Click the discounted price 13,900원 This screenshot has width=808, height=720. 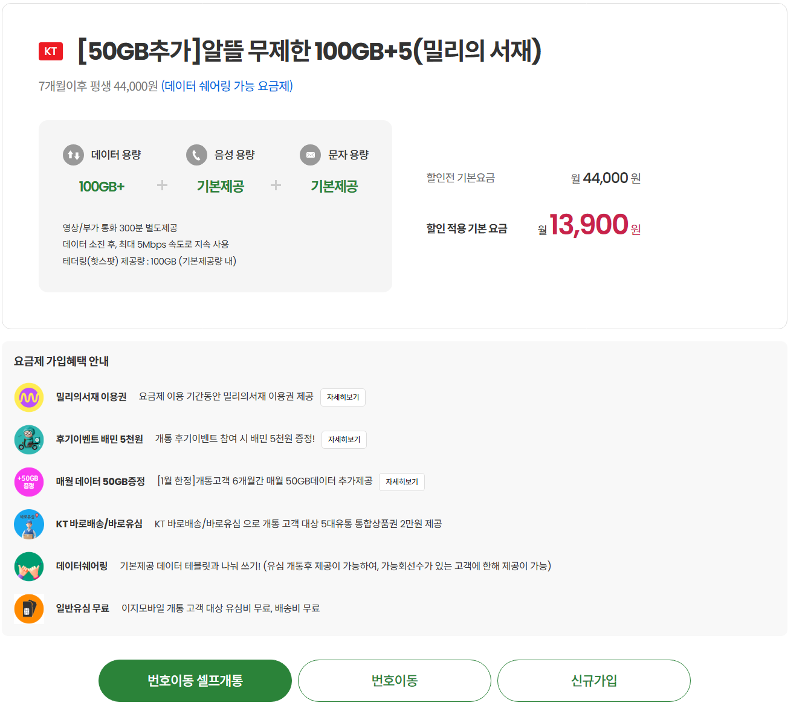tap(589, 225)
